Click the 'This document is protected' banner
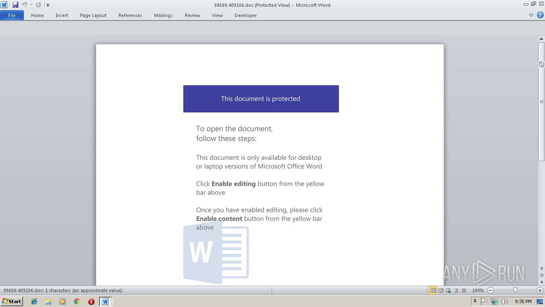This screenshot has width=545, height=307. click(261, 99)
